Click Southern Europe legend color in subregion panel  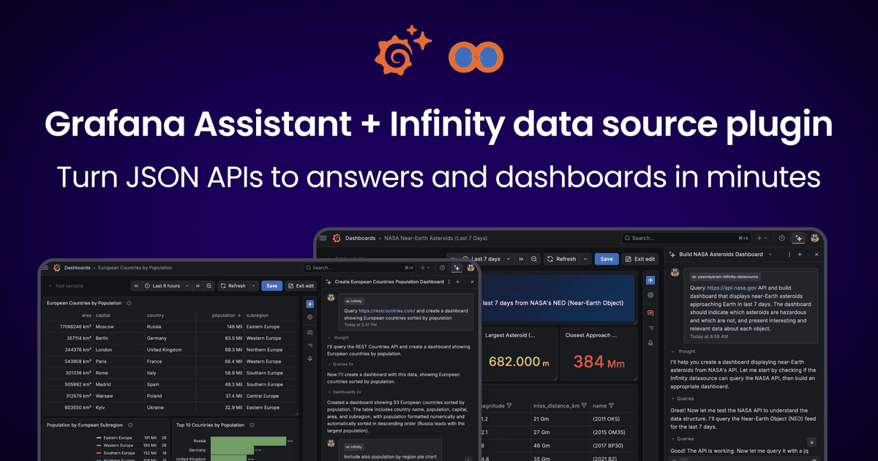99,453
